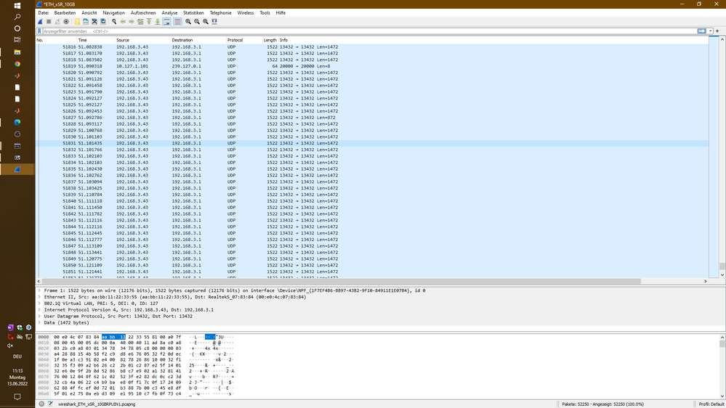Screen dimensions: 726x408
Task: Expand the User Datagram Protocol details
Action: click(39, 316)
